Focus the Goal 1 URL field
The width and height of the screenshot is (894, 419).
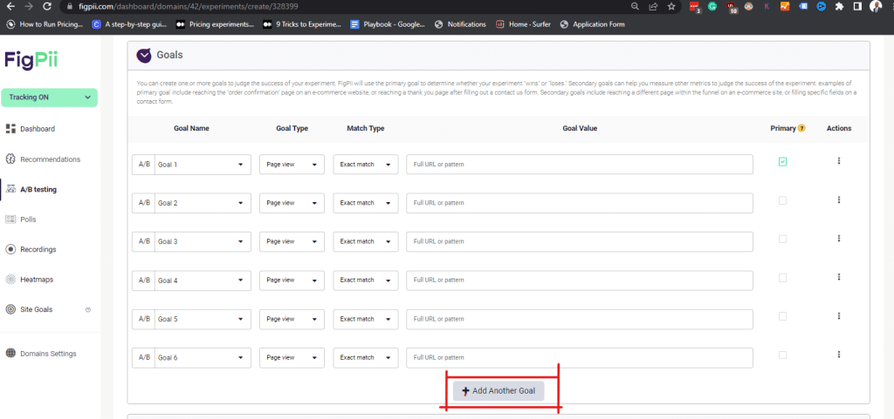580,165
